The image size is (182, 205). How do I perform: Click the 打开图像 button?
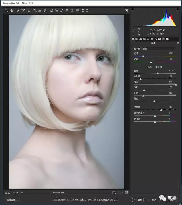click(x=138, y=200)
